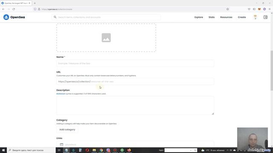
Task: Bookmark the page with the star icon
Action: (227, 9)
